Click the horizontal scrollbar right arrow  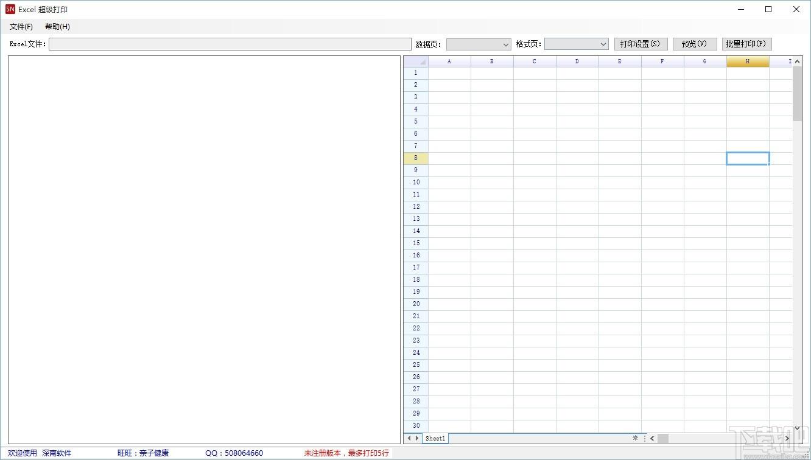pos(787,438)
